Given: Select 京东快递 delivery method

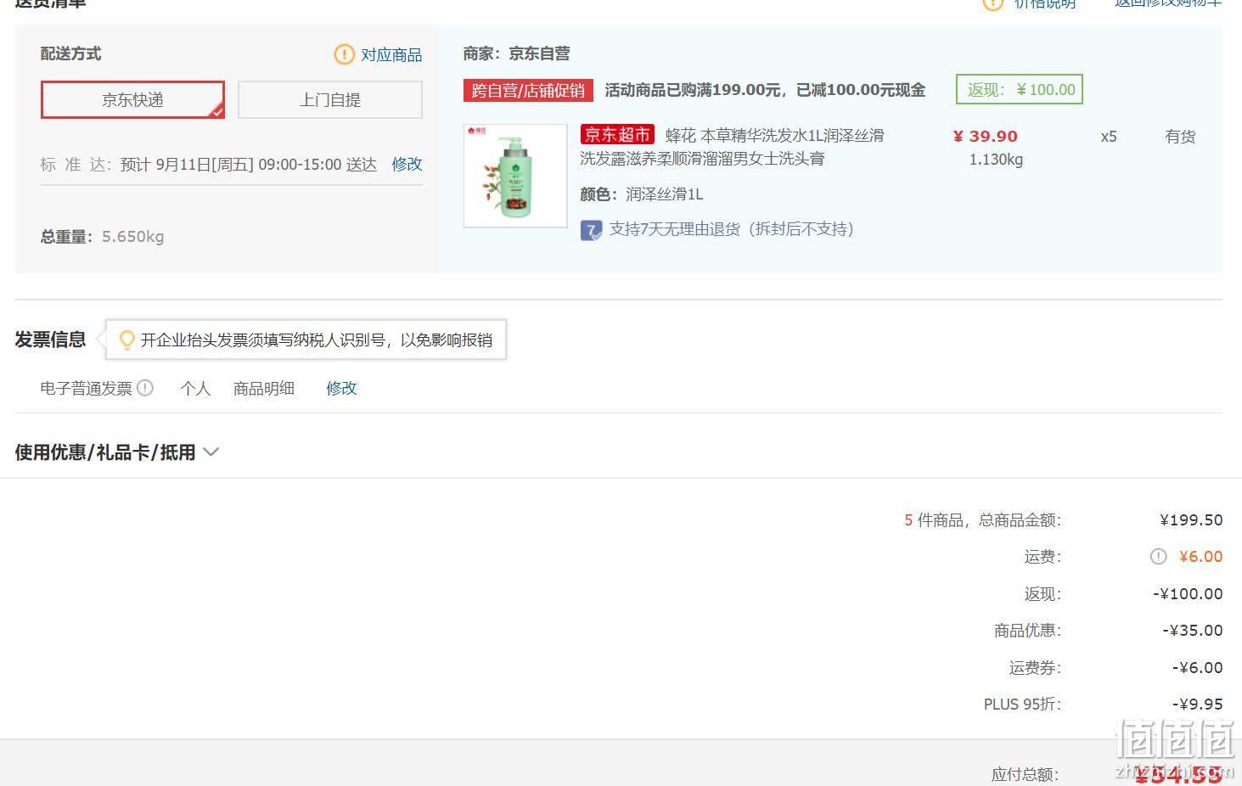Looking at the screenshot, I should 132,100.
